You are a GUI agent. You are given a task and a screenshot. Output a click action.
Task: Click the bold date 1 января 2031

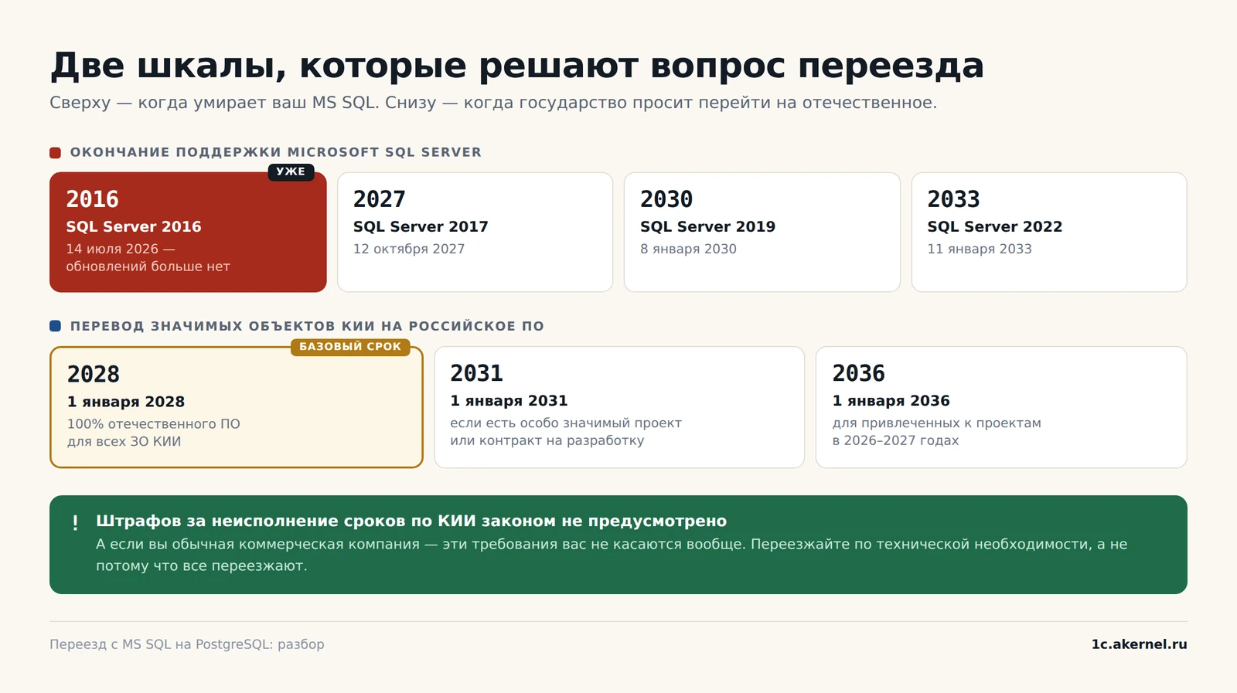click(x=509, y=401)
